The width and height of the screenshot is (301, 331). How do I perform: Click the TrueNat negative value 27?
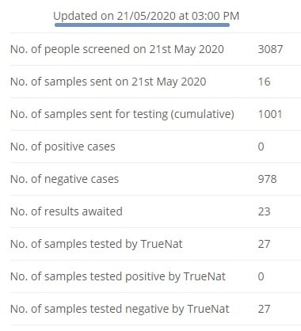tap(264, 309)
